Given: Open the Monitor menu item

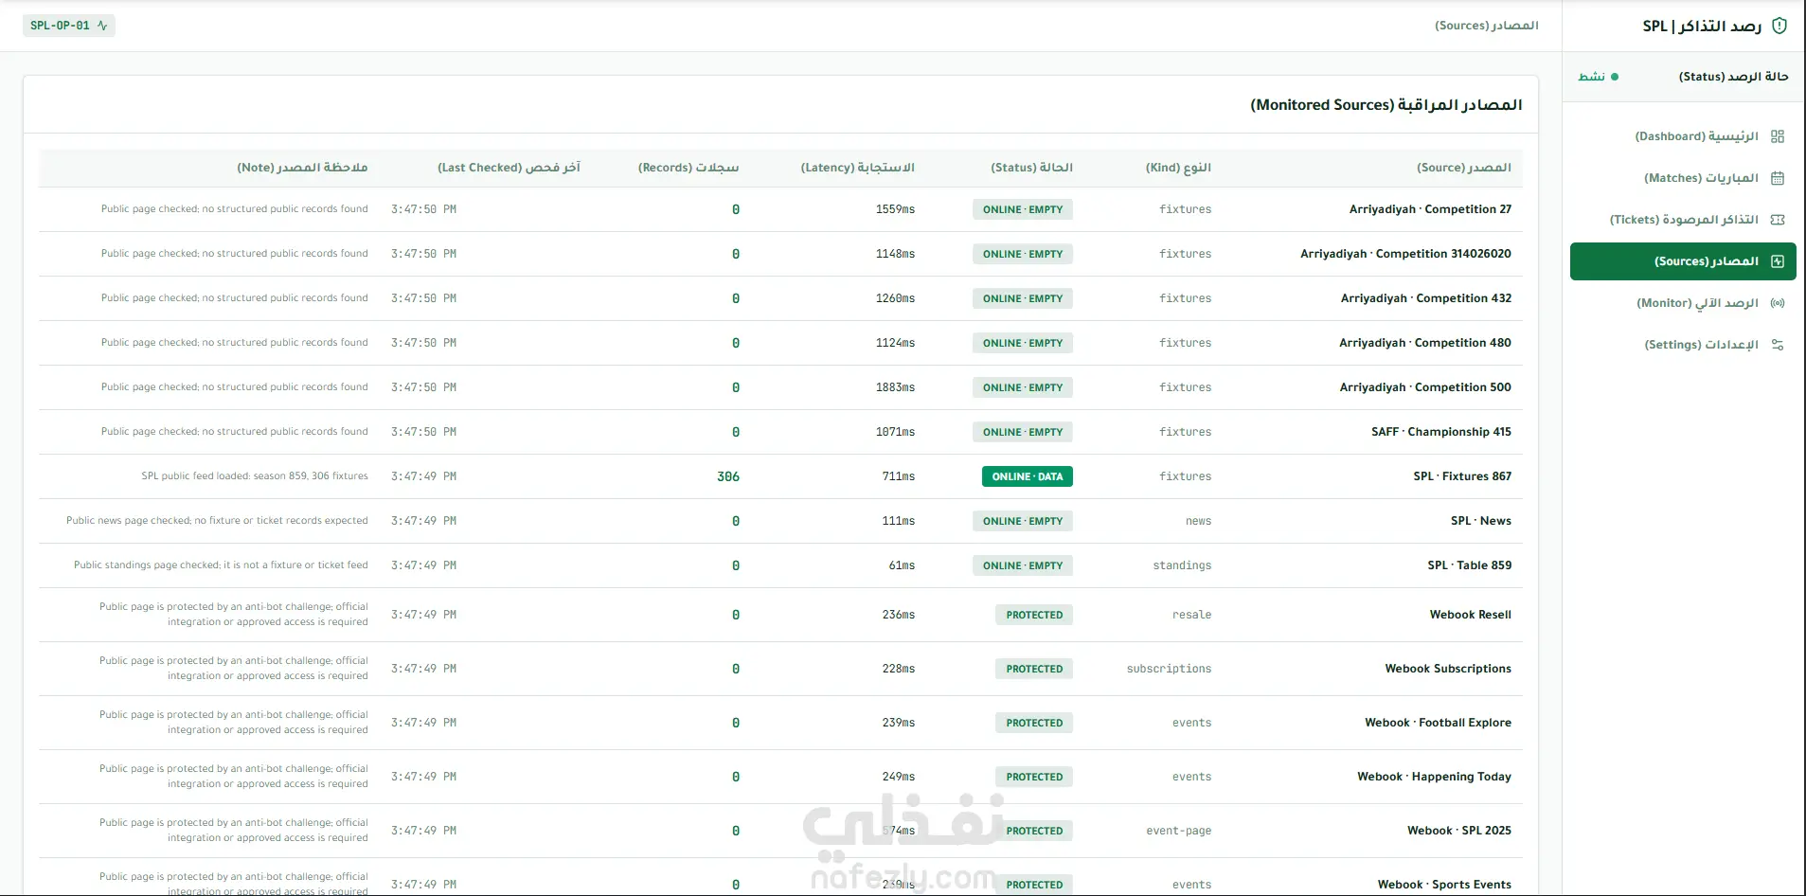Looking at the screenshot, I should 1683,303.
